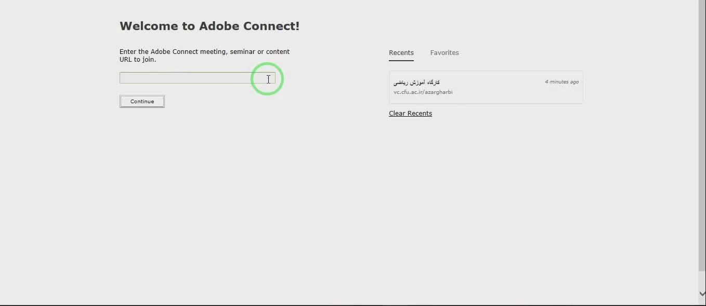Click the vertical scrollbar thumb
706x306 pixels.
702,135
